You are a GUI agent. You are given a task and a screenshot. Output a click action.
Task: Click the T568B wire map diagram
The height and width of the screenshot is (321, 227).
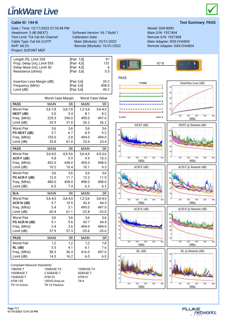(x=141, y=100)
